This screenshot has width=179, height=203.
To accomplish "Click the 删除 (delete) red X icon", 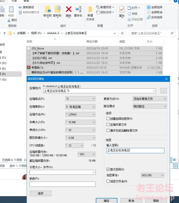I will point(69,10).
